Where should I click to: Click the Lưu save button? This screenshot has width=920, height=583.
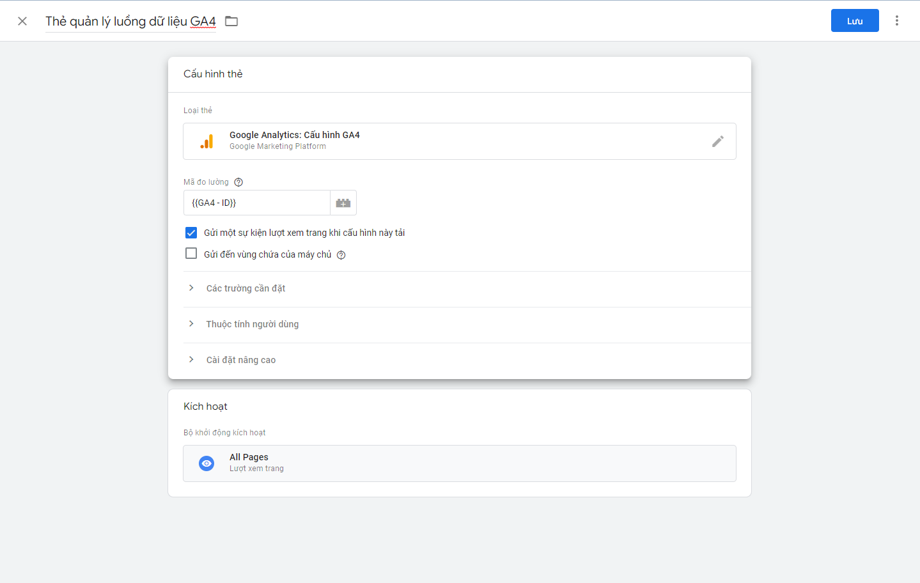855,20
